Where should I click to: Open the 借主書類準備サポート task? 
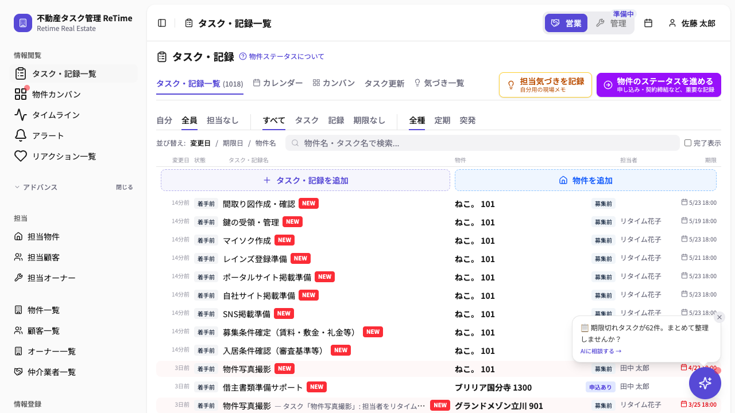point(263,387)
